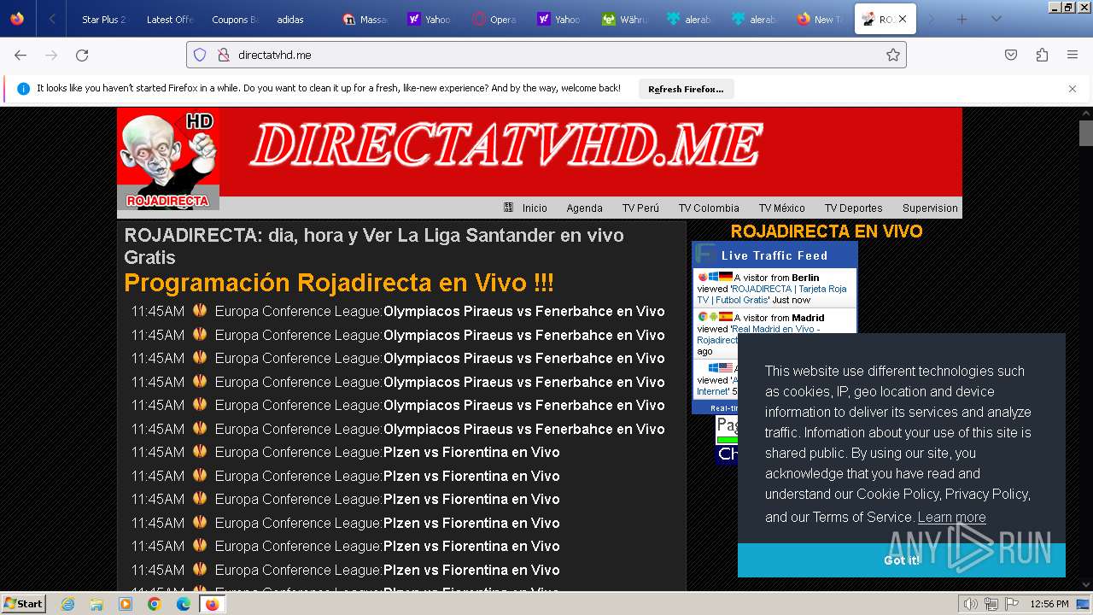Open Firefox View from the Firefox logo button
The height and width of the screenshot is (615, 1093).
[x=17, y=19]
